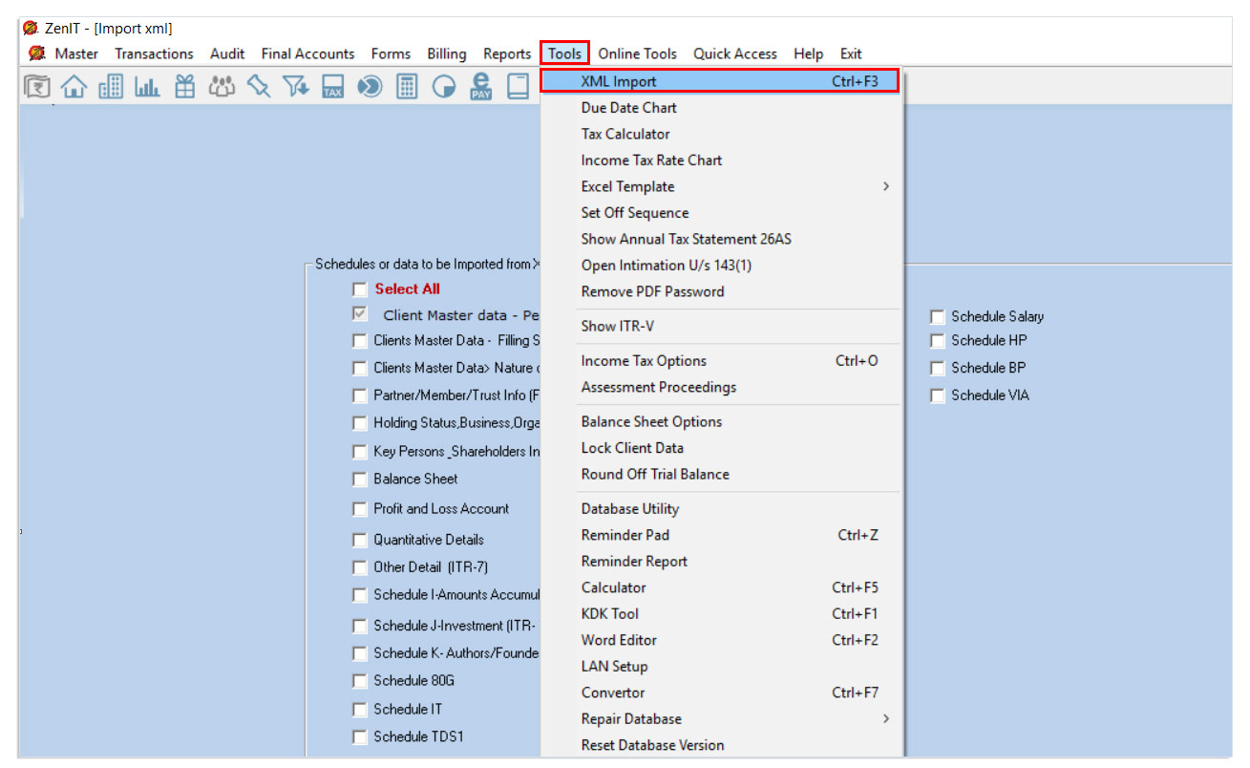1250x768 pixels.
Task: Click the book toolbar icon
Action: click(518, 87)
